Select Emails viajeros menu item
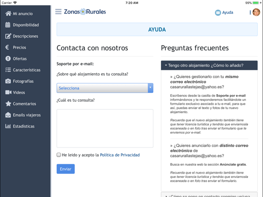The width and height of the screenshot is (263, 197). (27, 115)
